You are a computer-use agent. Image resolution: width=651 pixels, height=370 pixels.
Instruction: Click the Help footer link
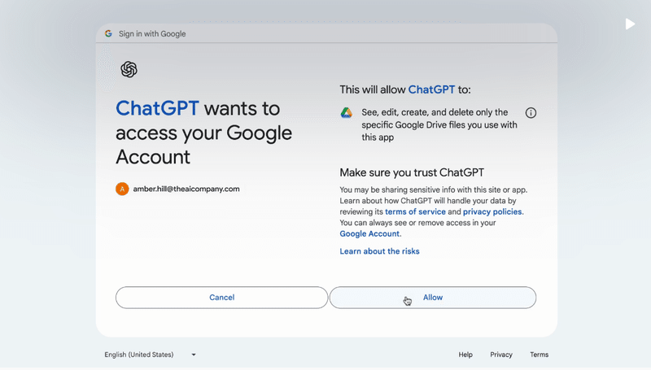465,355
